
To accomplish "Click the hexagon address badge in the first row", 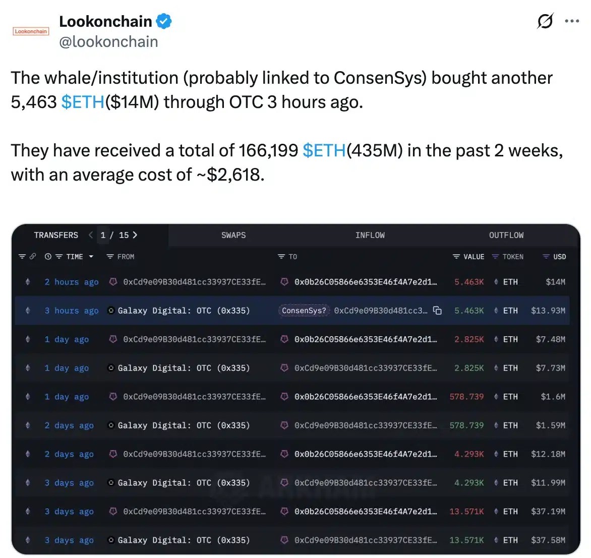I will pos(113,282).
